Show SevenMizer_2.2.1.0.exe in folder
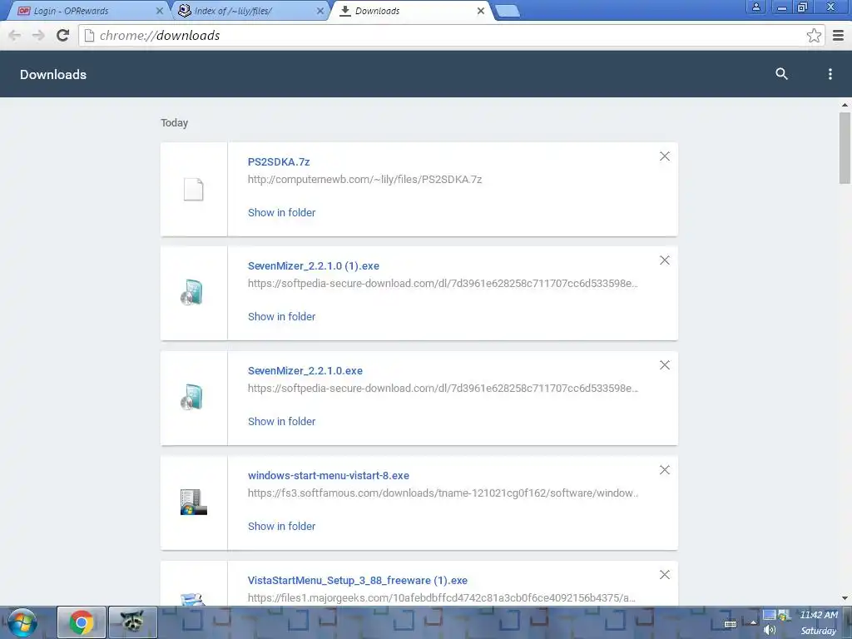Image resolution: width=852 pixels, height=639 pixels. coord(281,421)
